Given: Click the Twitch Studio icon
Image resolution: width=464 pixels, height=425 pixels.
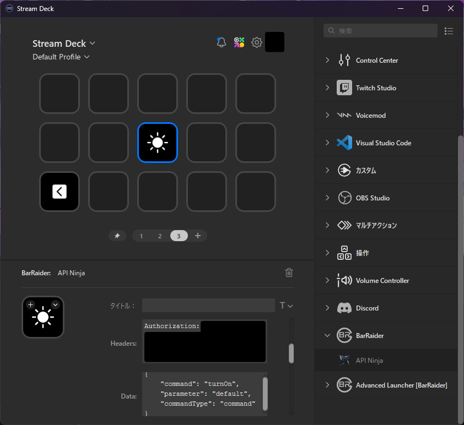Looking at the screenshot, I should pyautogui.click(x=344, y=88).
